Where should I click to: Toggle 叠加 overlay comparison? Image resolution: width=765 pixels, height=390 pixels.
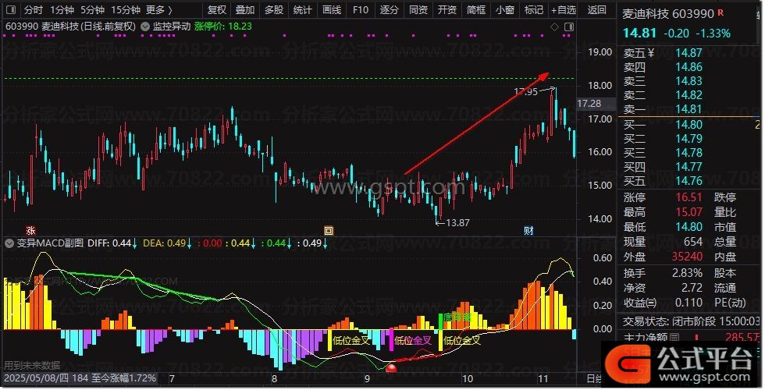(x=245, y=10)
